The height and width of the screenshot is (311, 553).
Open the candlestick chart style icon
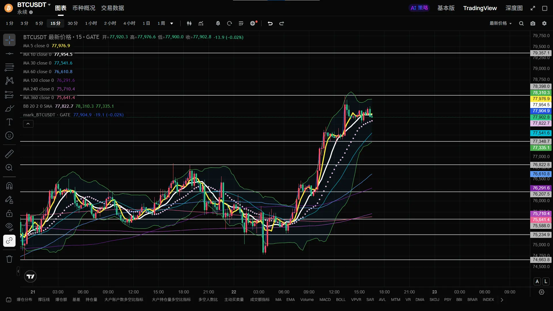(189, 23)
